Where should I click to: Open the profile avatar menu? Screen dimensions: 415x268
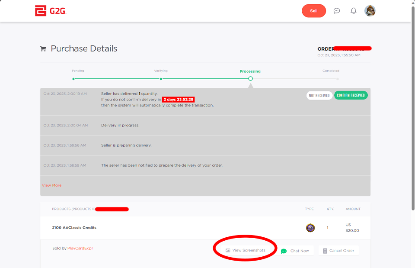point(370,11)
